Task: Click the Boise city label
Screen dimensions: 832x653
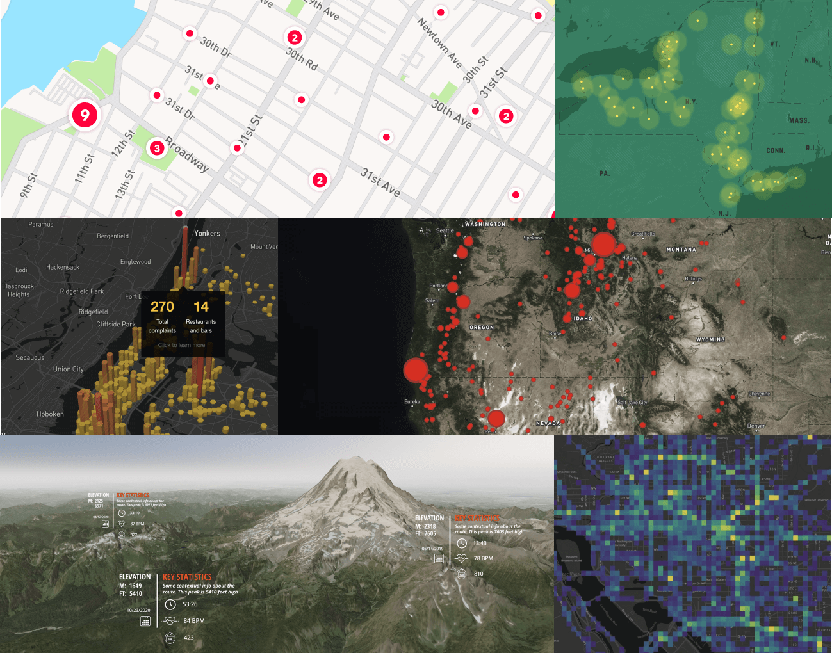Action: pyautogui.click(x=555, y=334)
